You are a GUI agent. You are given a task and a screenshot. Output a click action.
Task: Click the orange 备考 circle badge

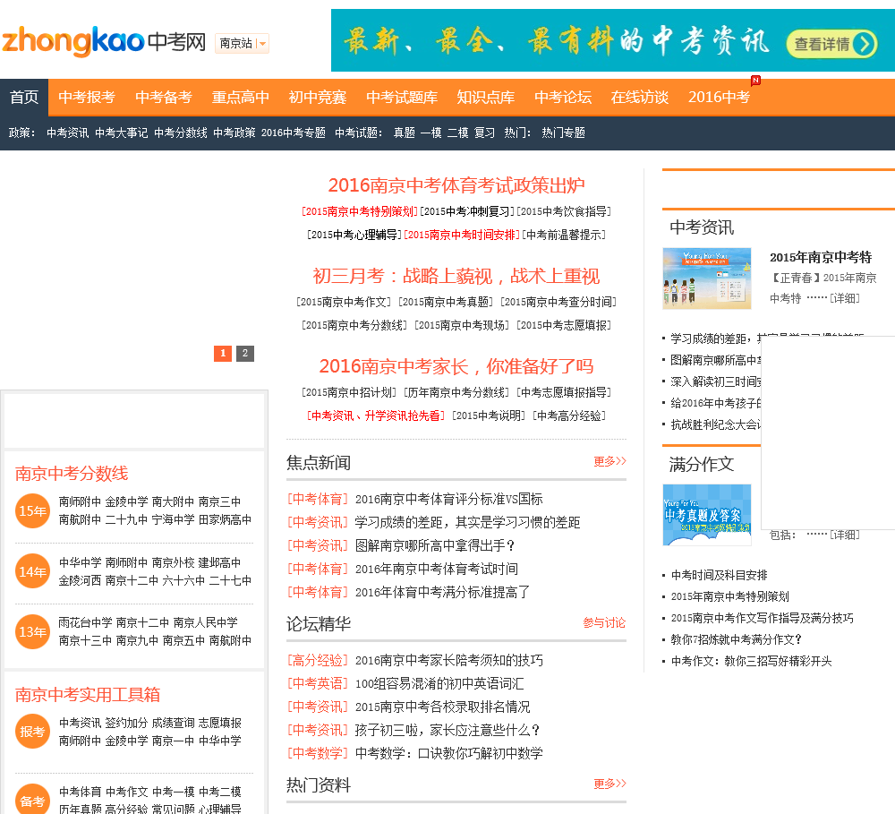(x=32, y=801)
